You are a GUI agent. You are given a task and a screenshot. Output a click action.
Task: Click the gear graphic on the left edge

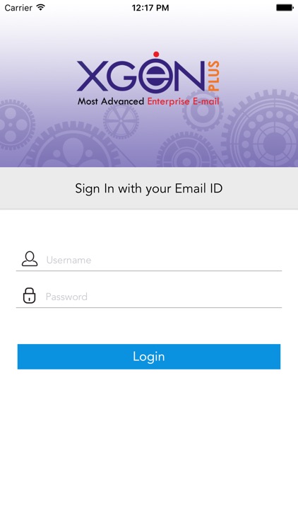coord(16,125)
